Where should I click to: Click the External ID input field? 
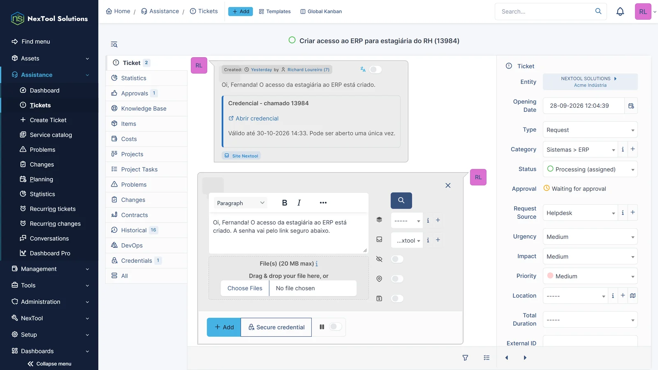[x=590, y=342]
